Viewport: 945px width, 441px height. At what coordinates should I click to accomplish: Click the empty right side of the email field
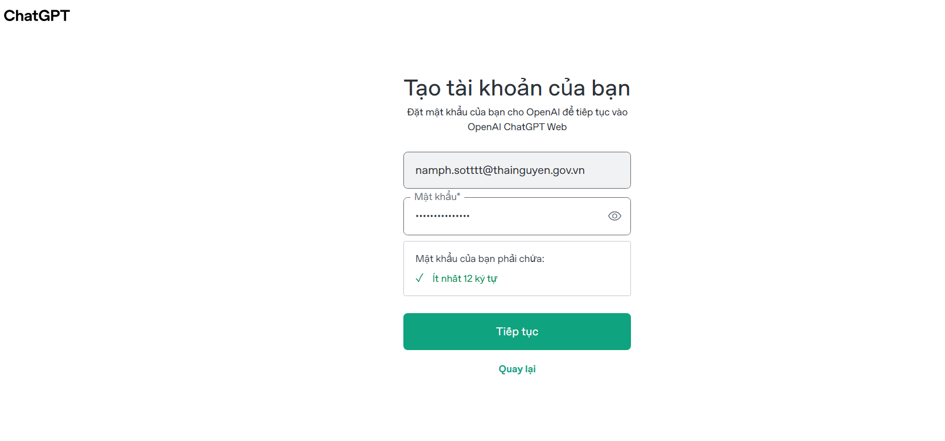(608, 170)
